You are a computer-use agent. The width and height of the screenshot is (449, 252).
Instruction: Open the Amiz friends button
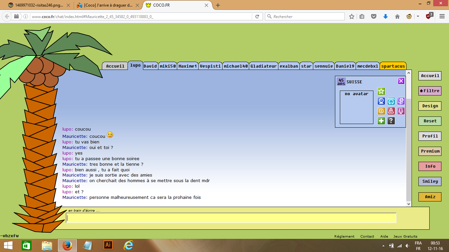click(430, 197)
